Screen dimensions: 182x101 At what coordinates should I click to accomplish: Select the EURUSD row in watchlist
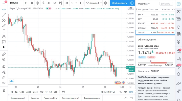coord(155,32)
